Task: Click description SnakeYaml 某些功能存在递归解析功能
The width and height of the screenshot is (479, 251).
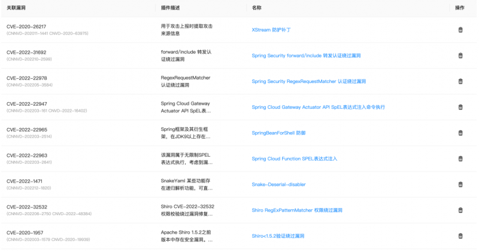Action: click(x=187, y=185)
